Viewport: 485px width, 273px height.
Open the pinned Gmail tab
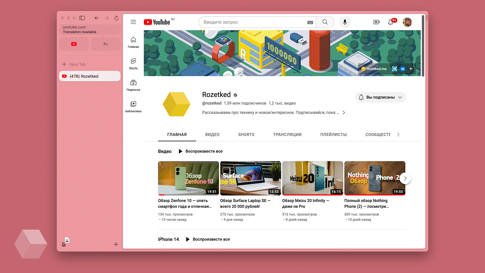106,44
